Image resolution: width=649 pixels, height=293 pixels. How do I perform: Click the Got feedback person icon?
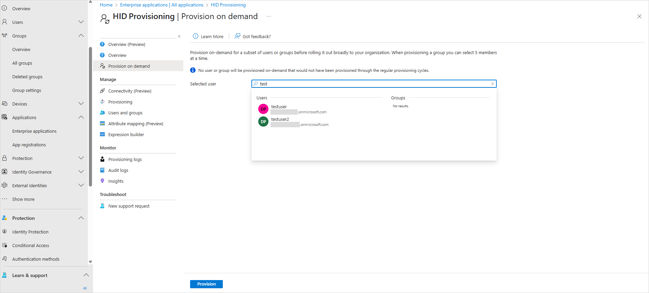pos(237,36)
